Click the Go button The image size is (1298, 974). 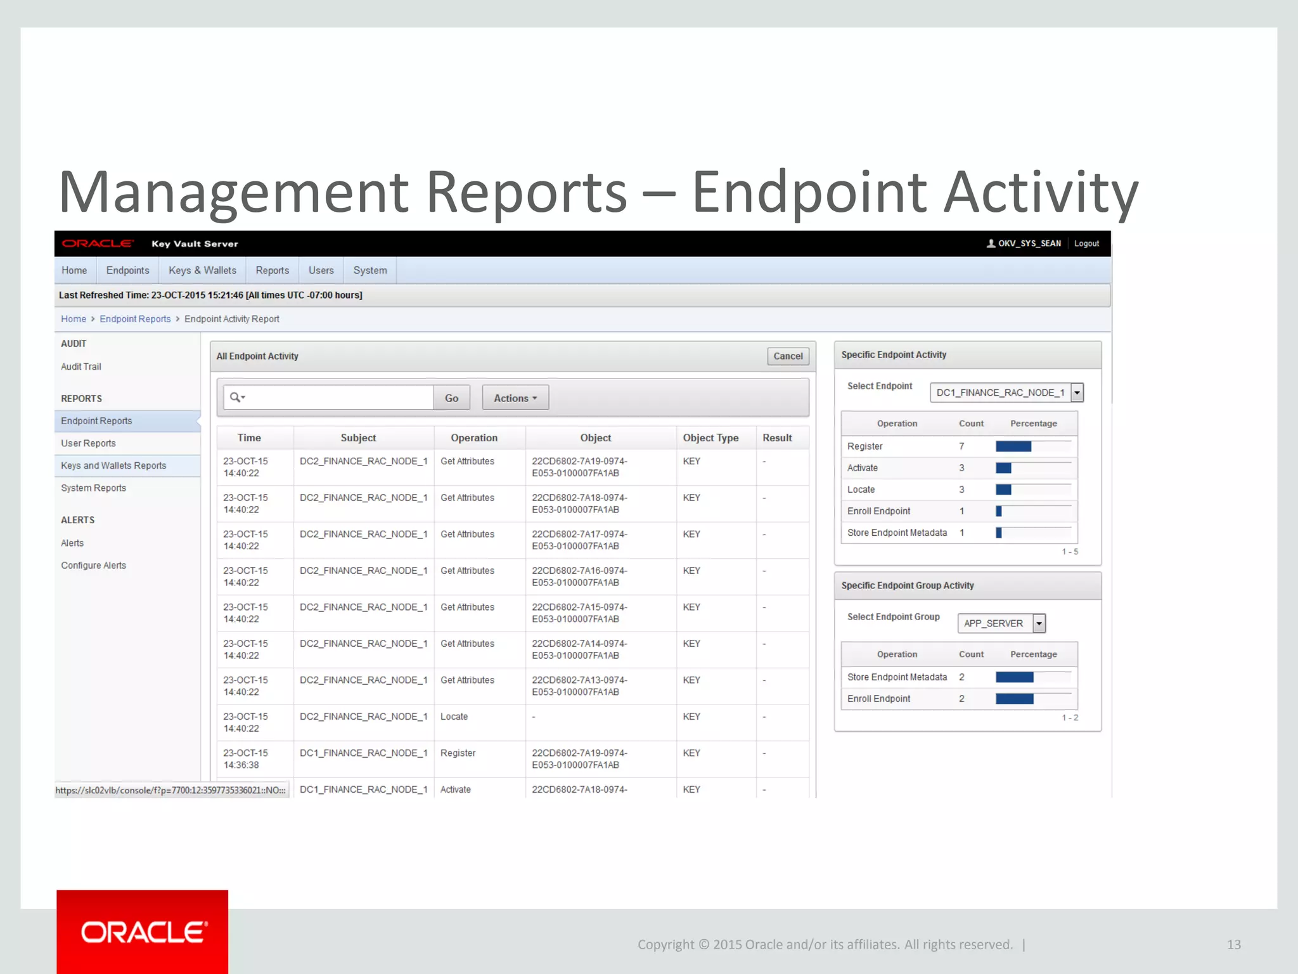tap(451, 398)
